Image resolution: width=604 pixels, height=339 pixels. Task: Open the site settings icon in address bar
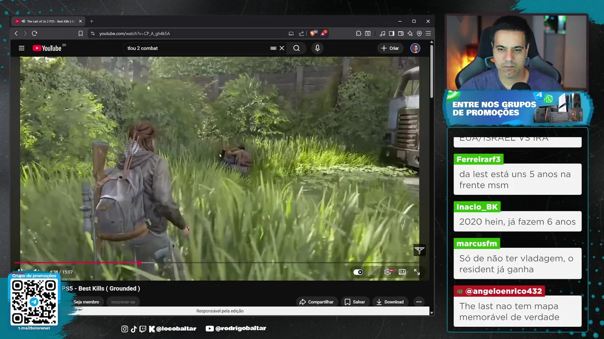[92, 33]
